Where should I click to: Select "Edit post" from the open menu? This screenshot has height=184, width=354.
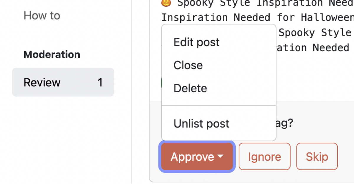tap(196, 42)
